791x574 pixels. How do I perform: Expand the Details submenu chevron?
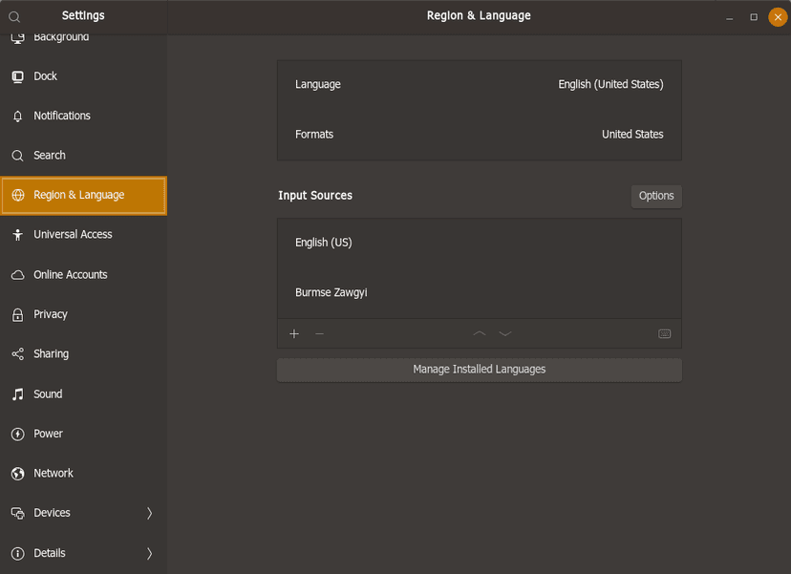coord(149,553)
